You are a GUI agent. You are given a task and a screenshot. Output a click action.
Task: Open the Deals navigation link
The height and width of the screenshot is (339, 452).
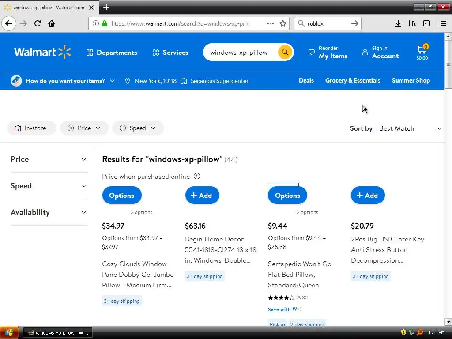(306, 80)
